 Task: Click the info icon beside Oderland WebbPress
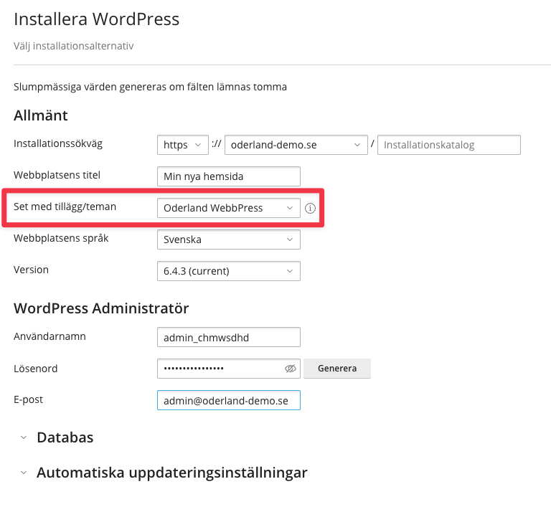click(x=310, y=209)
